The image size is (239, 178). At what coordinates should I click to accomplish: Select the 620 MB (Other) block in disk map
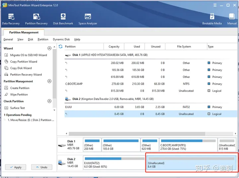(x=150, y=145)
